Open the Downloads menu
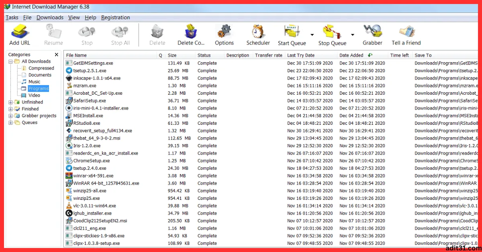The image size is (482, 252). pos(50,17)
